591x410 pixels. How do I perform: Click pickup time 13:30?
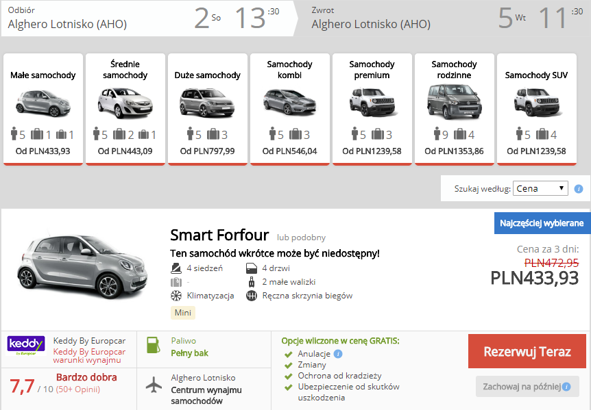tap(257, 18)
